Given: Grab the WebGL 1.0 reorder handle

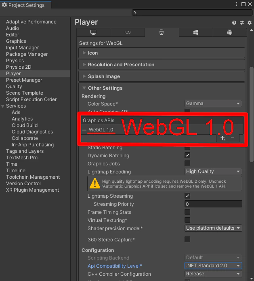Looking at the screenshot, I should click(x=84, y=130).
